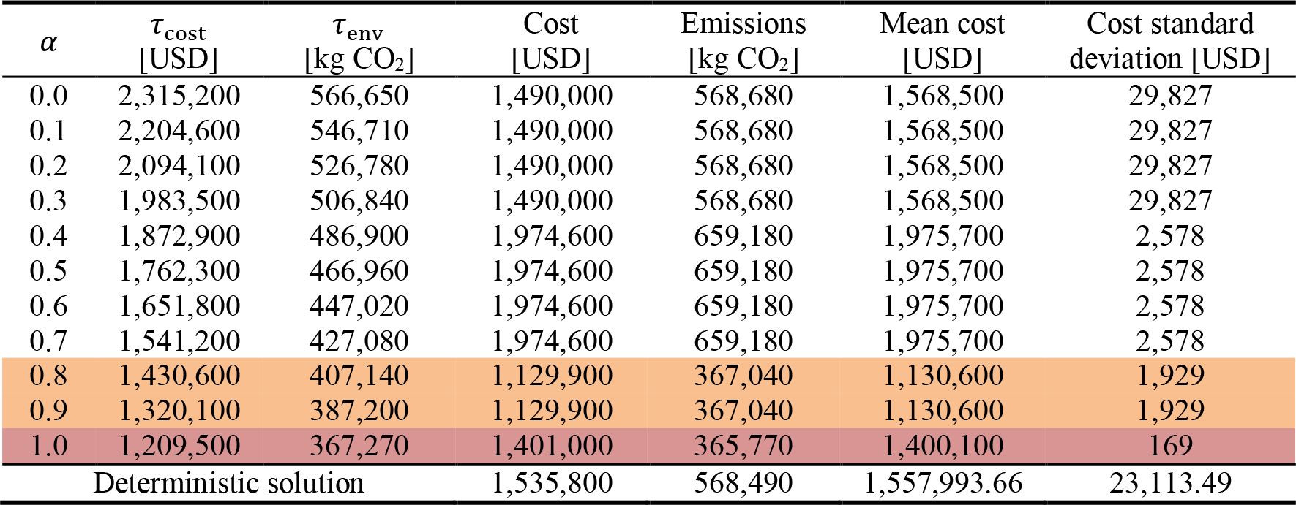
Task: Click the Deterministic solution row label
Action: pyautogui.click(x=228, y=484)
